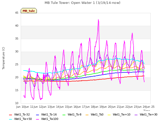Click the 15 y-axis tick label

[17, 90]
